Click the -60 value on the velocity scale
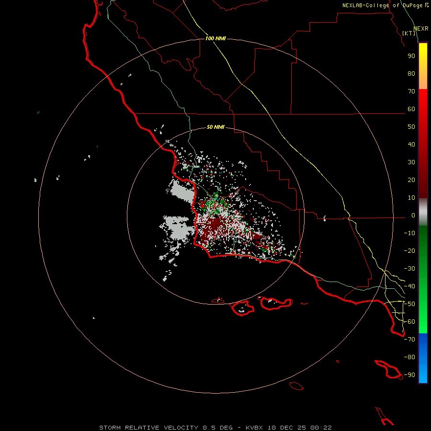Screen dimensions: 431x431 (x=409, y=322)
